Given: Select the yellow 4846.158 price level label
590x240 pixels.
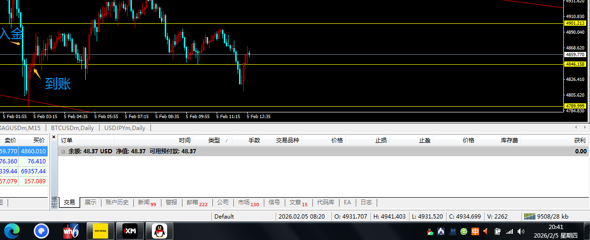Looking at the screenshot, I should click(575, 64).
